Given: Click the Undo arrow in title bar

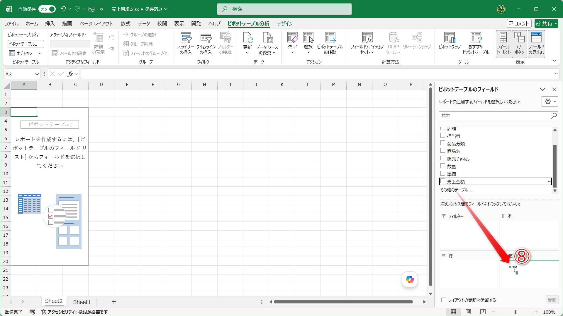Looking at the screenshot, I should [x=63, y=9].
